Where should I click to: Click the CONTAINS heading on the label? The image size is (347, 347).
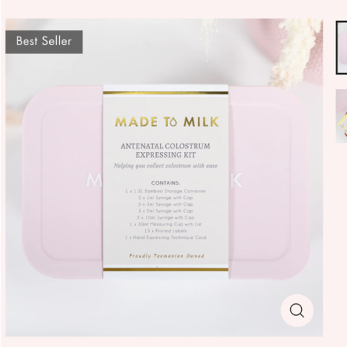(x=165, y=183)
